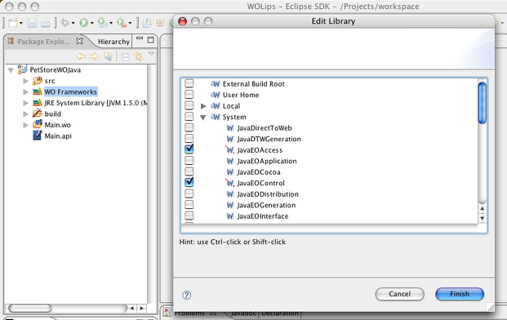507x320 pixels.
Task: Click the library list scrollbar thumb
Action: click(x=483, y=103)
